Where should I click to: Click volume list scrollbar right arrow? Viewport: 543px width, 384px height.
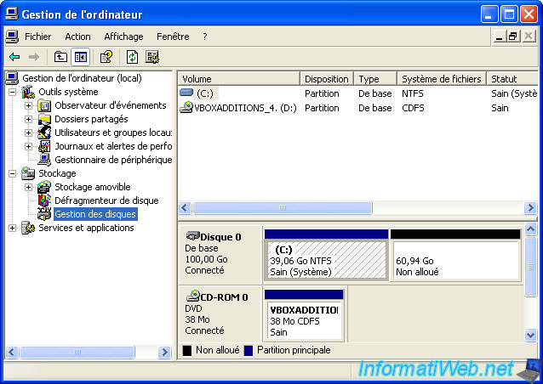tap(530, 208)
